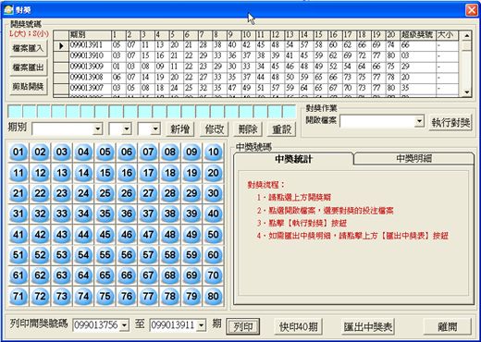481x342 pixels.
Task: Expand the 開啟檔案 file dropdown
Action: tap(419, 121)
